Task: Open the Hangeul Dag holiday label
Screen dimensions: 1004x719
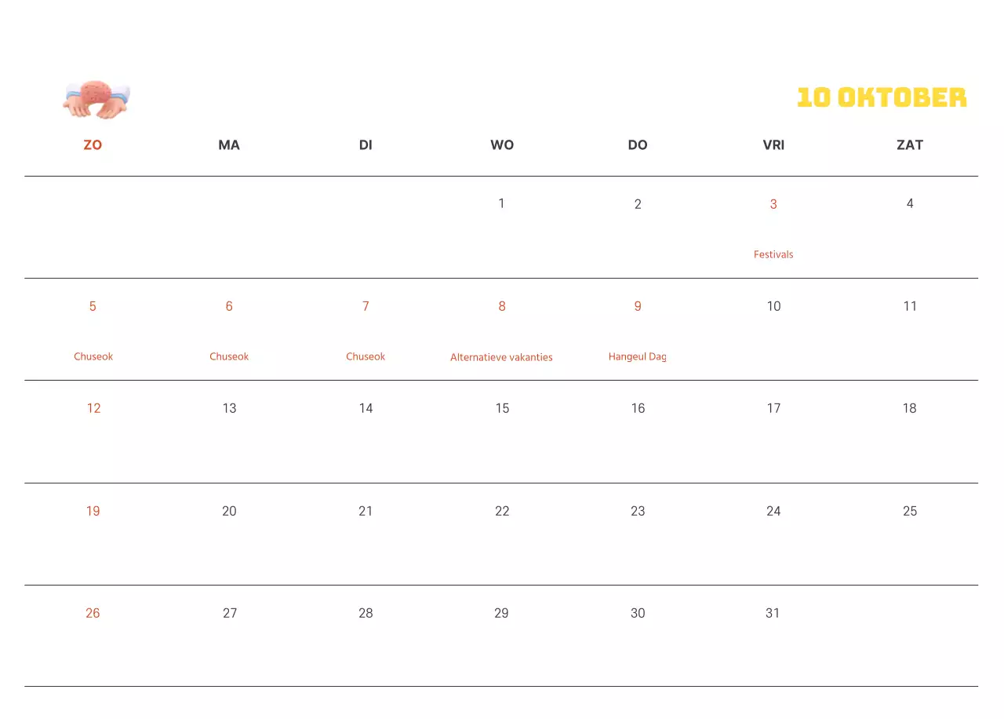Action: [637, 356]
